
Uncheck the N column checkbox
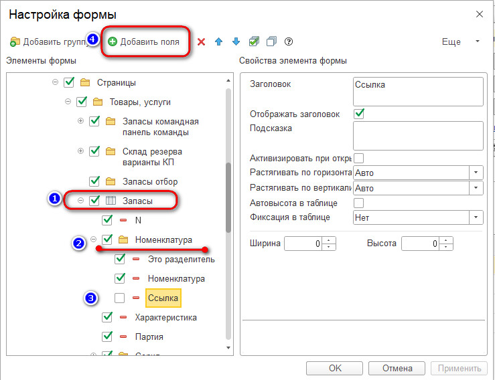click(x=107, y=220)
